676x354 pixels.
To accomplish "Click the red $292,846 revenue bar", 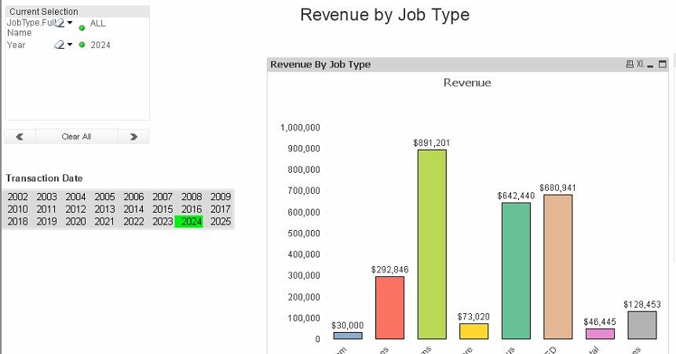I will pyautogui.click(x=389, y=308).
